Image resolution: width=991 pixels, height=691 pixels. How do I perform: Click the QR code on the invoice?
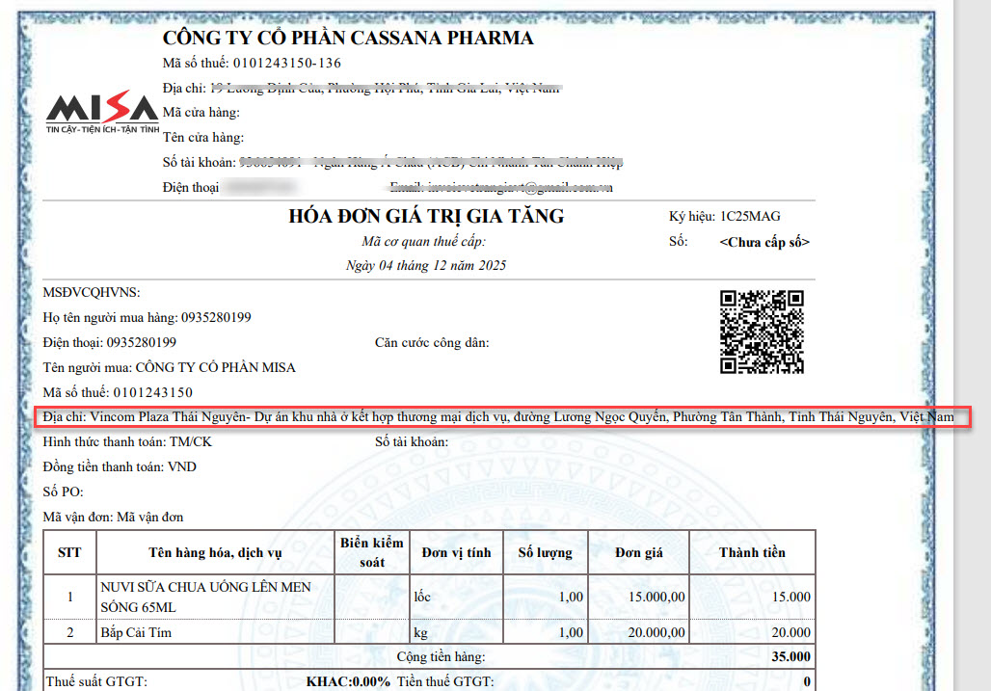(x=762, y=331)
